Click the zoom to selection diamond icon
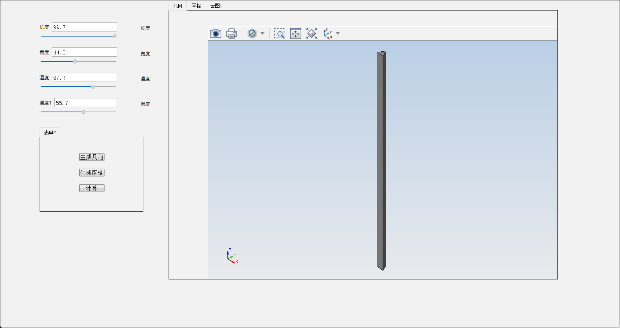The image size is (620, 328). tap(312, 33)
